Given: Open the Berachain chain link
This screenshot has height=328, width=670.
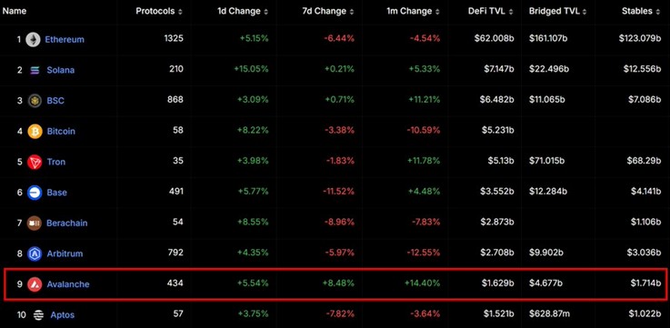Looking at the screenshot, I should (x=67, y=223).
